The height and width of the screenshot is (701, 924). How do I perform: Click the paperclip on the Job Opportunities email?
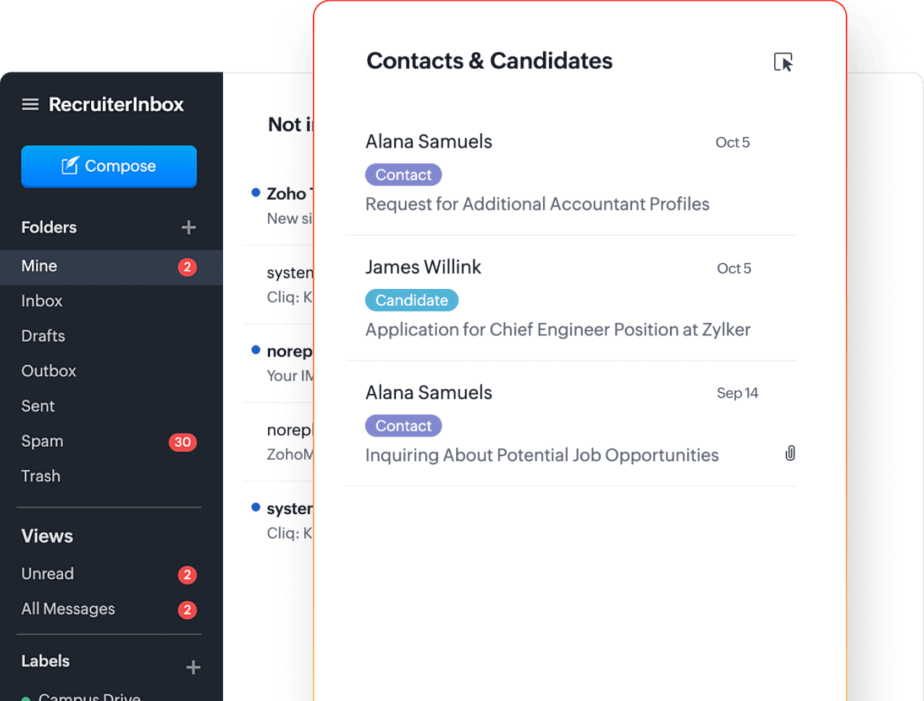coord(790,453)
